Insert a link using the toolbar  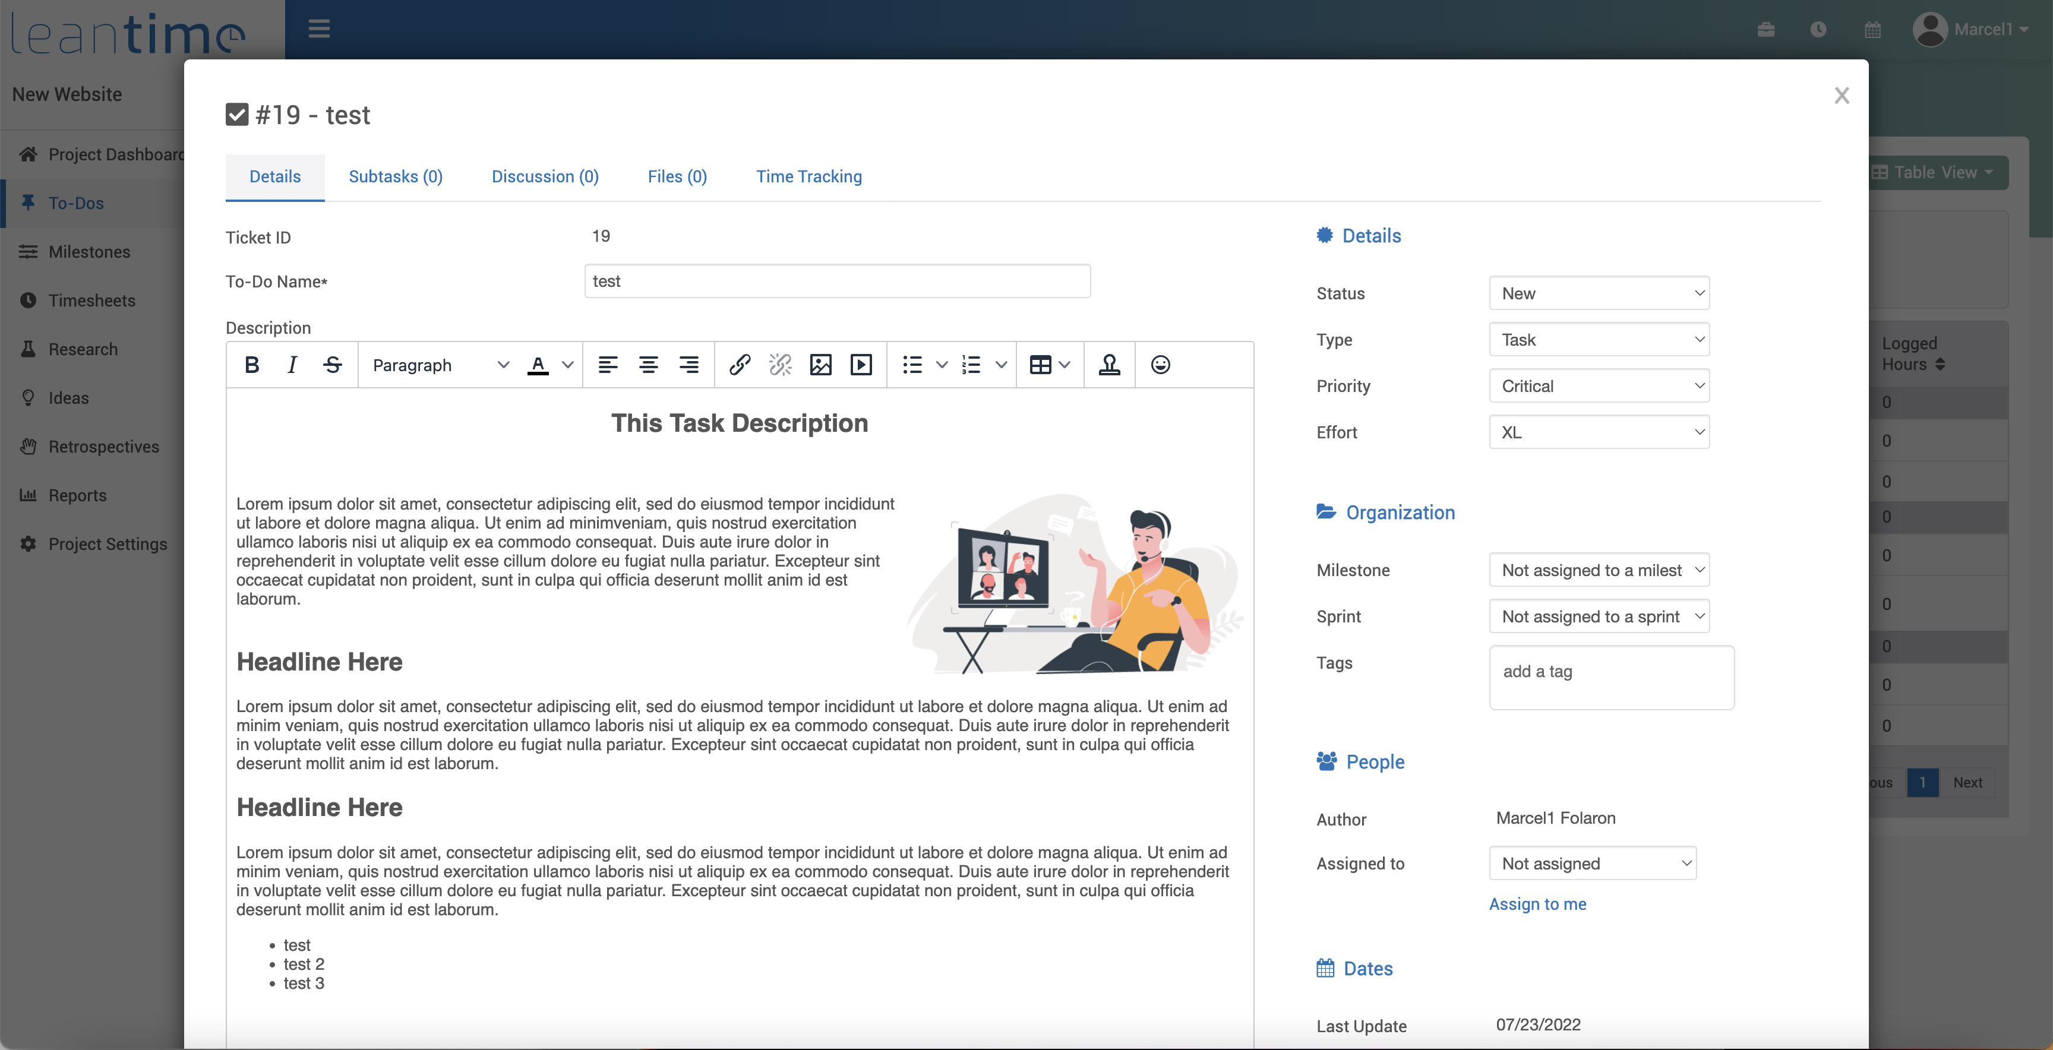point(740,365)
